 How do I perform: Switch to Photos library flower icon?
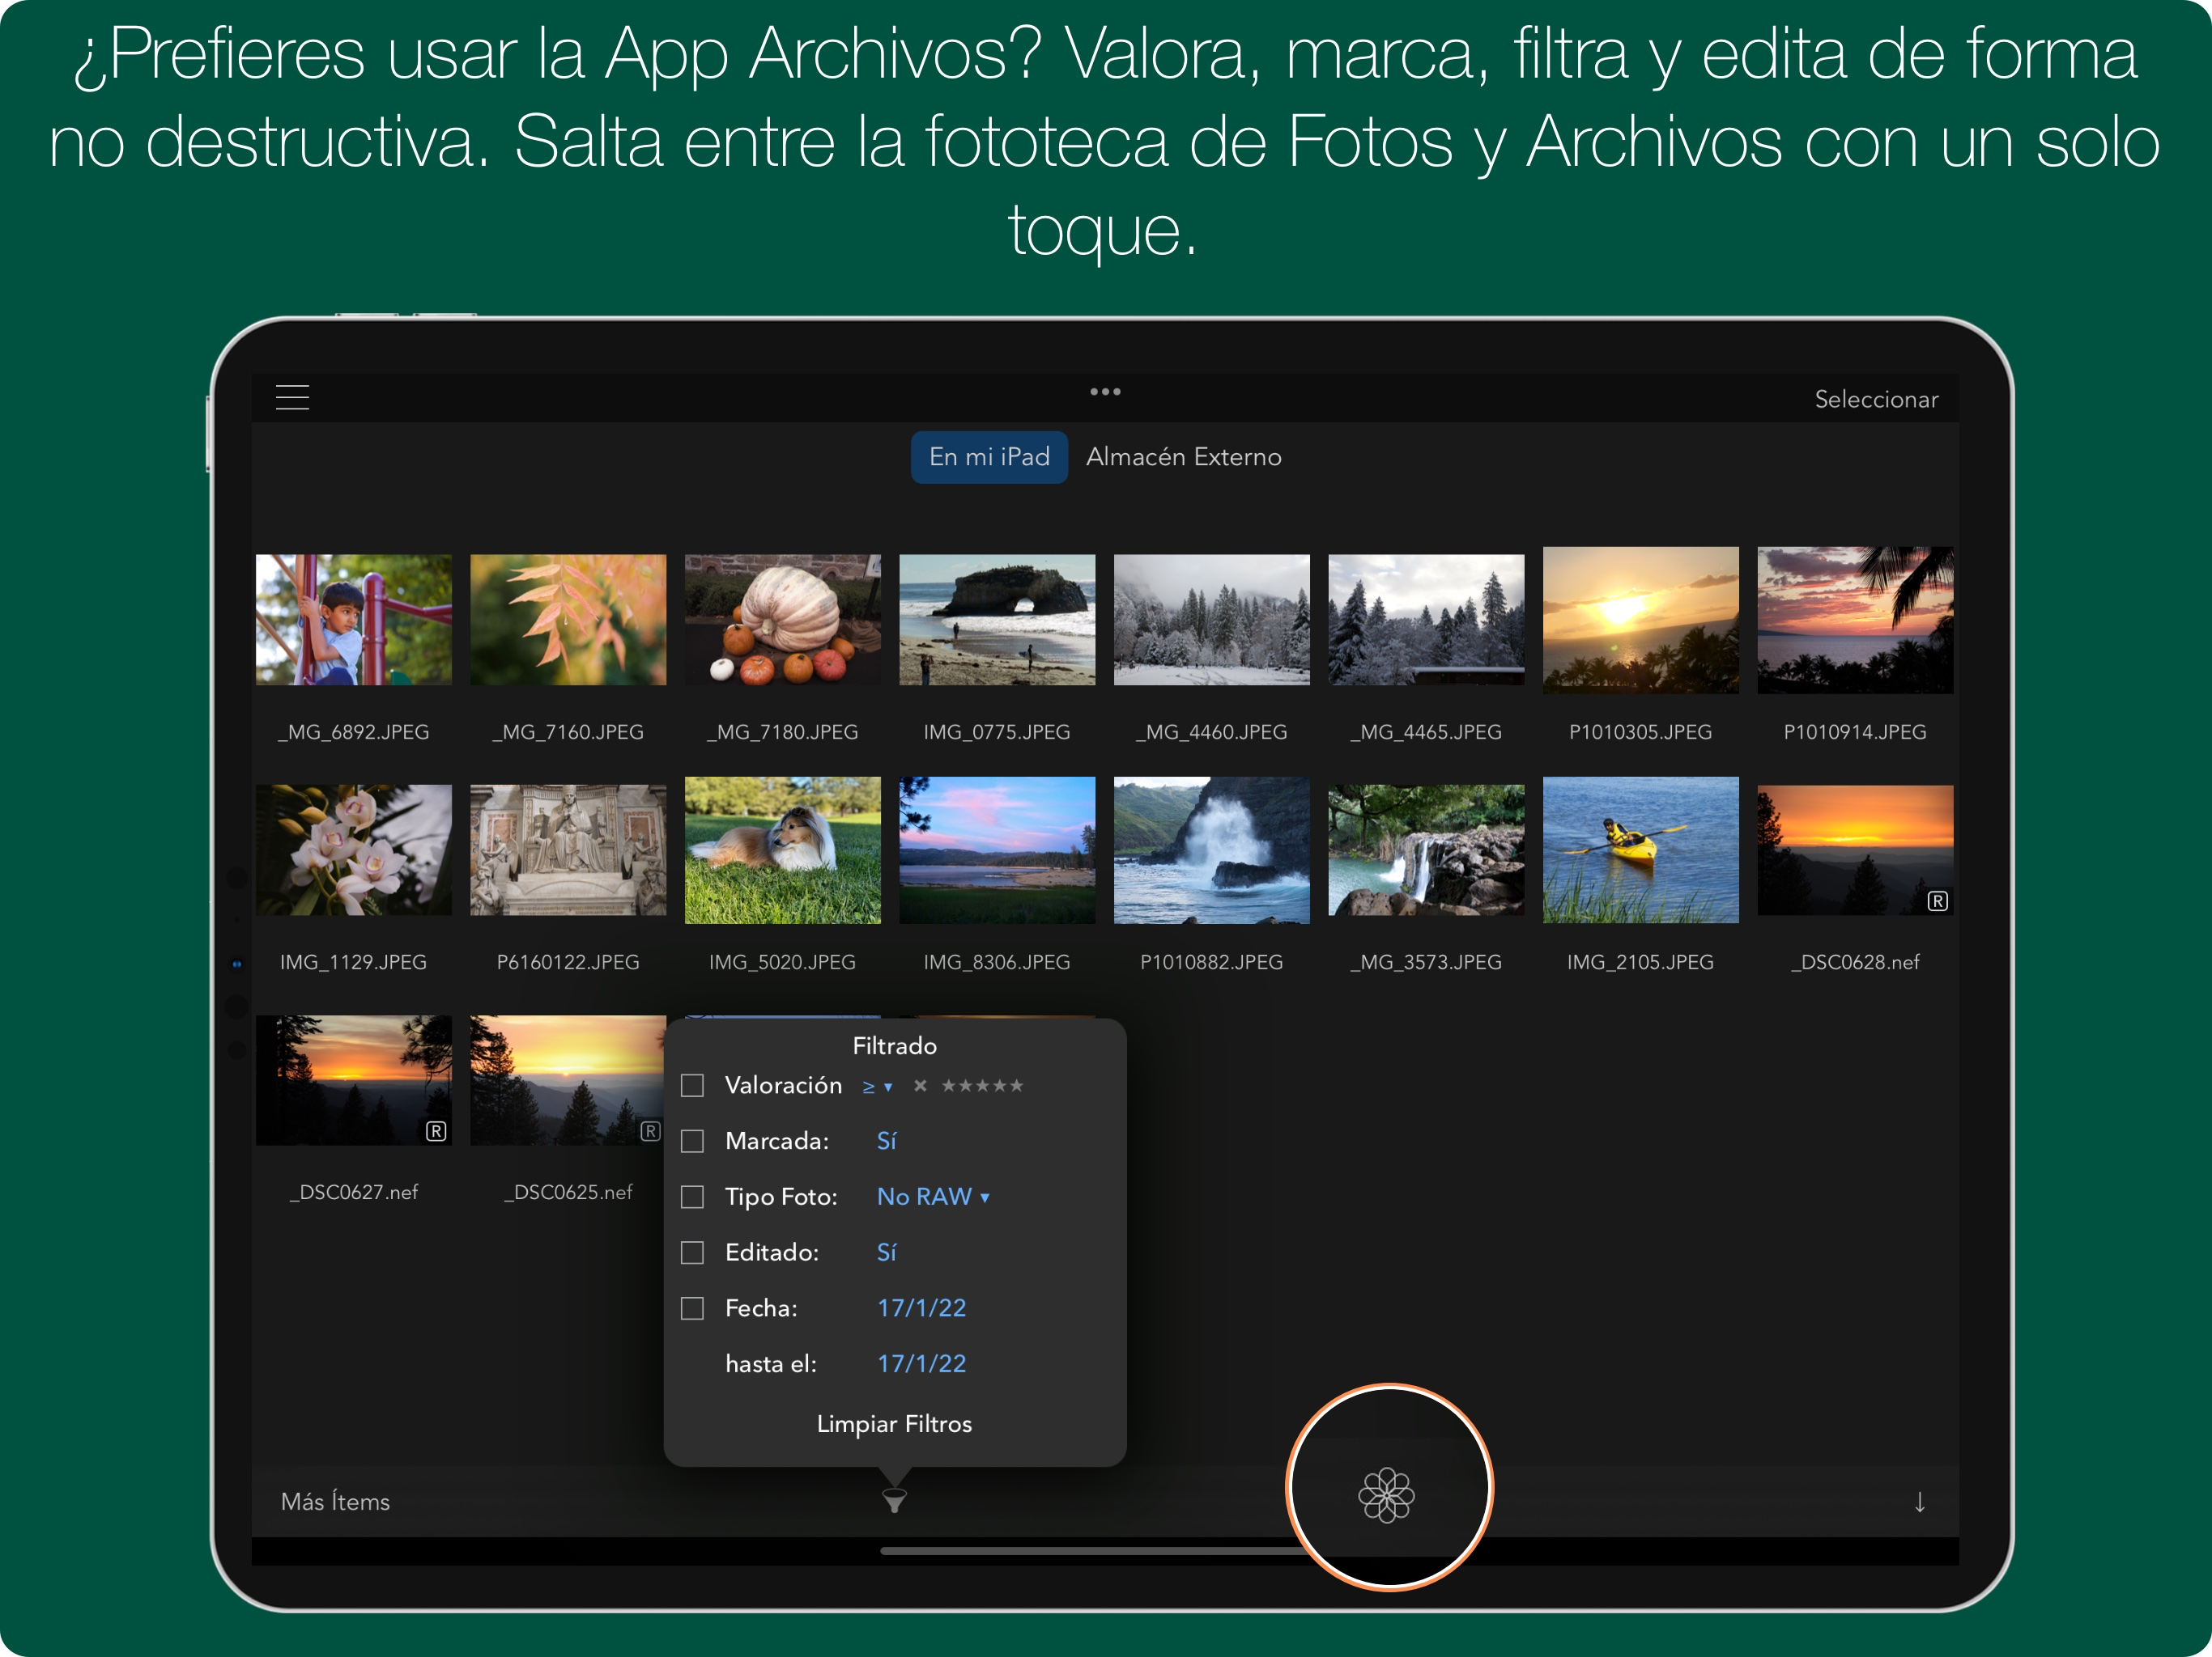coord(1386,1495)
